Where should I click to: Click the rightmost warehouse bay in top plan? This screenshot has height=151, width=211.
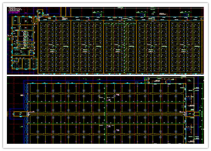click(185, 47)
